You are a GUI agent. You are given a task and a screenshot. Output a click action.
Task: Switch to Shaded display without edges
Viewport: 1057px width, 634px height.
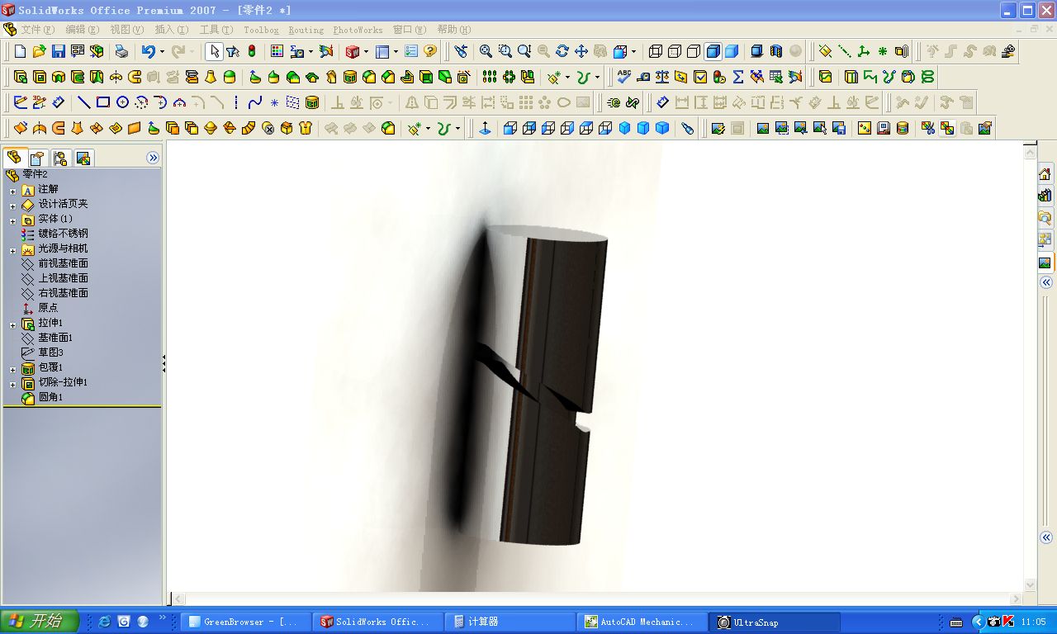(732, 51)
